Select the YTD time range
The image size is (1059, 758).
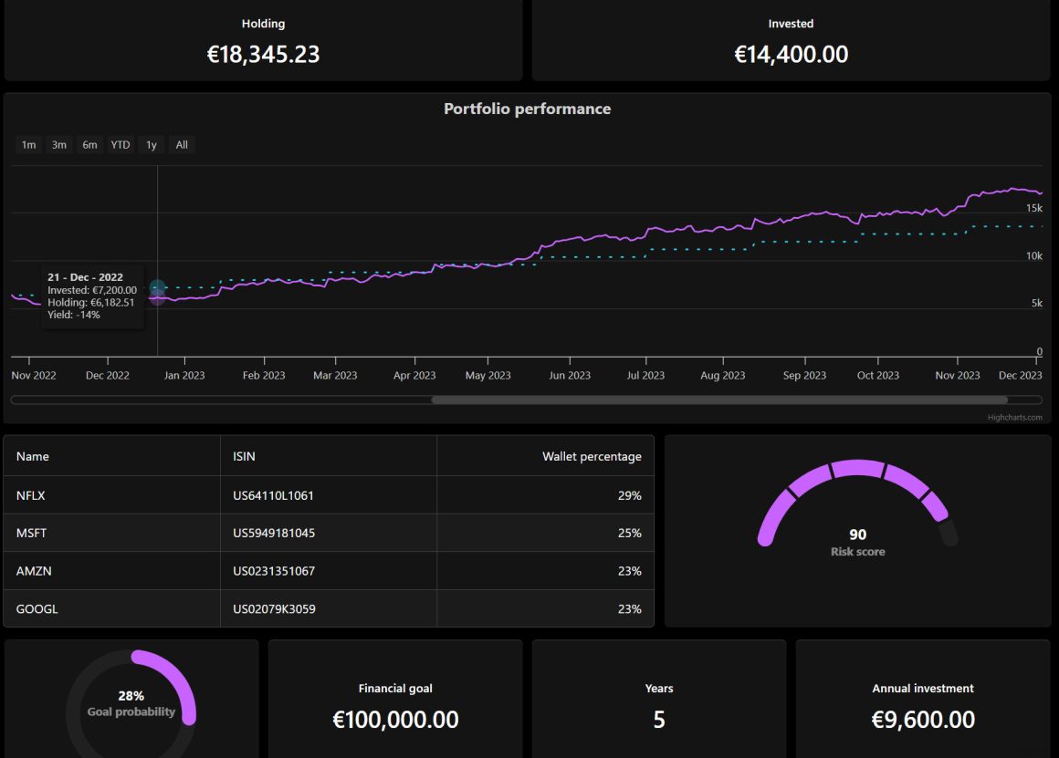pyautogui.click(x=120, y=144)
